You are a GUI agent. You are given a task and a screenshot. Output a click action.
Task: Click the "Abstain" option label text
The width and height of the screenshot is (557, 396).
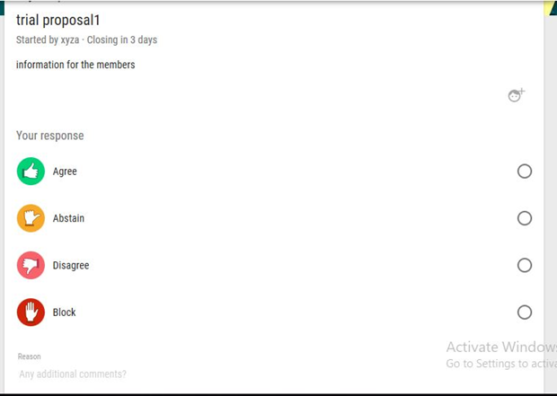pos(68,218)
